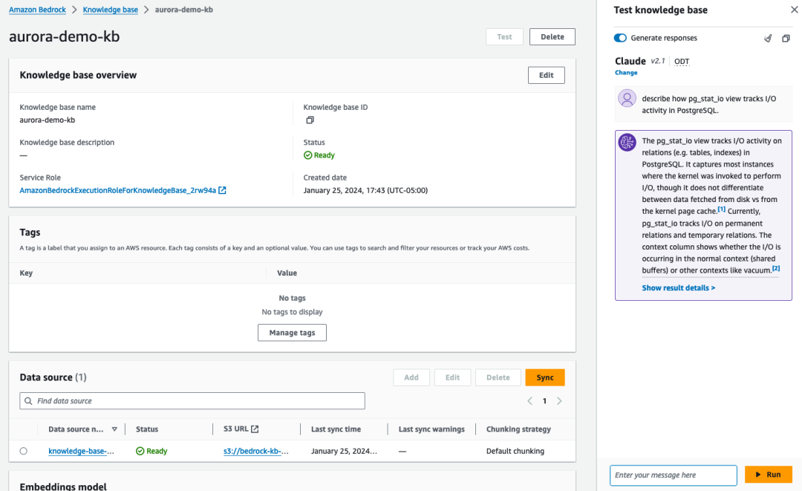The height and width of the screenshot is (491, 802).
Task: Click the Manage tags button
Action: point(292,333)
